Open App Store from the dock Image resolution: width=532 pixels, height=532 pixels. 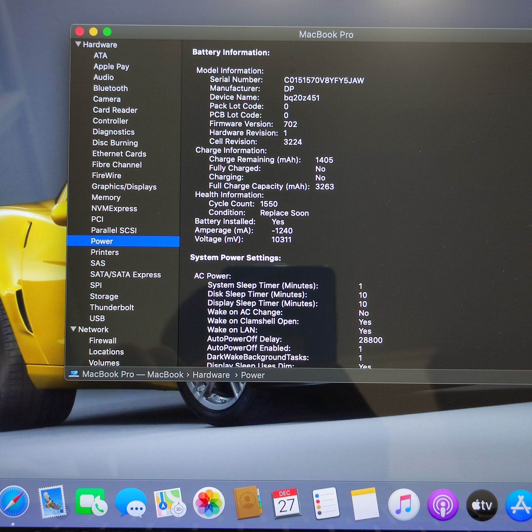pyautogui.click(x=519, y=506)
